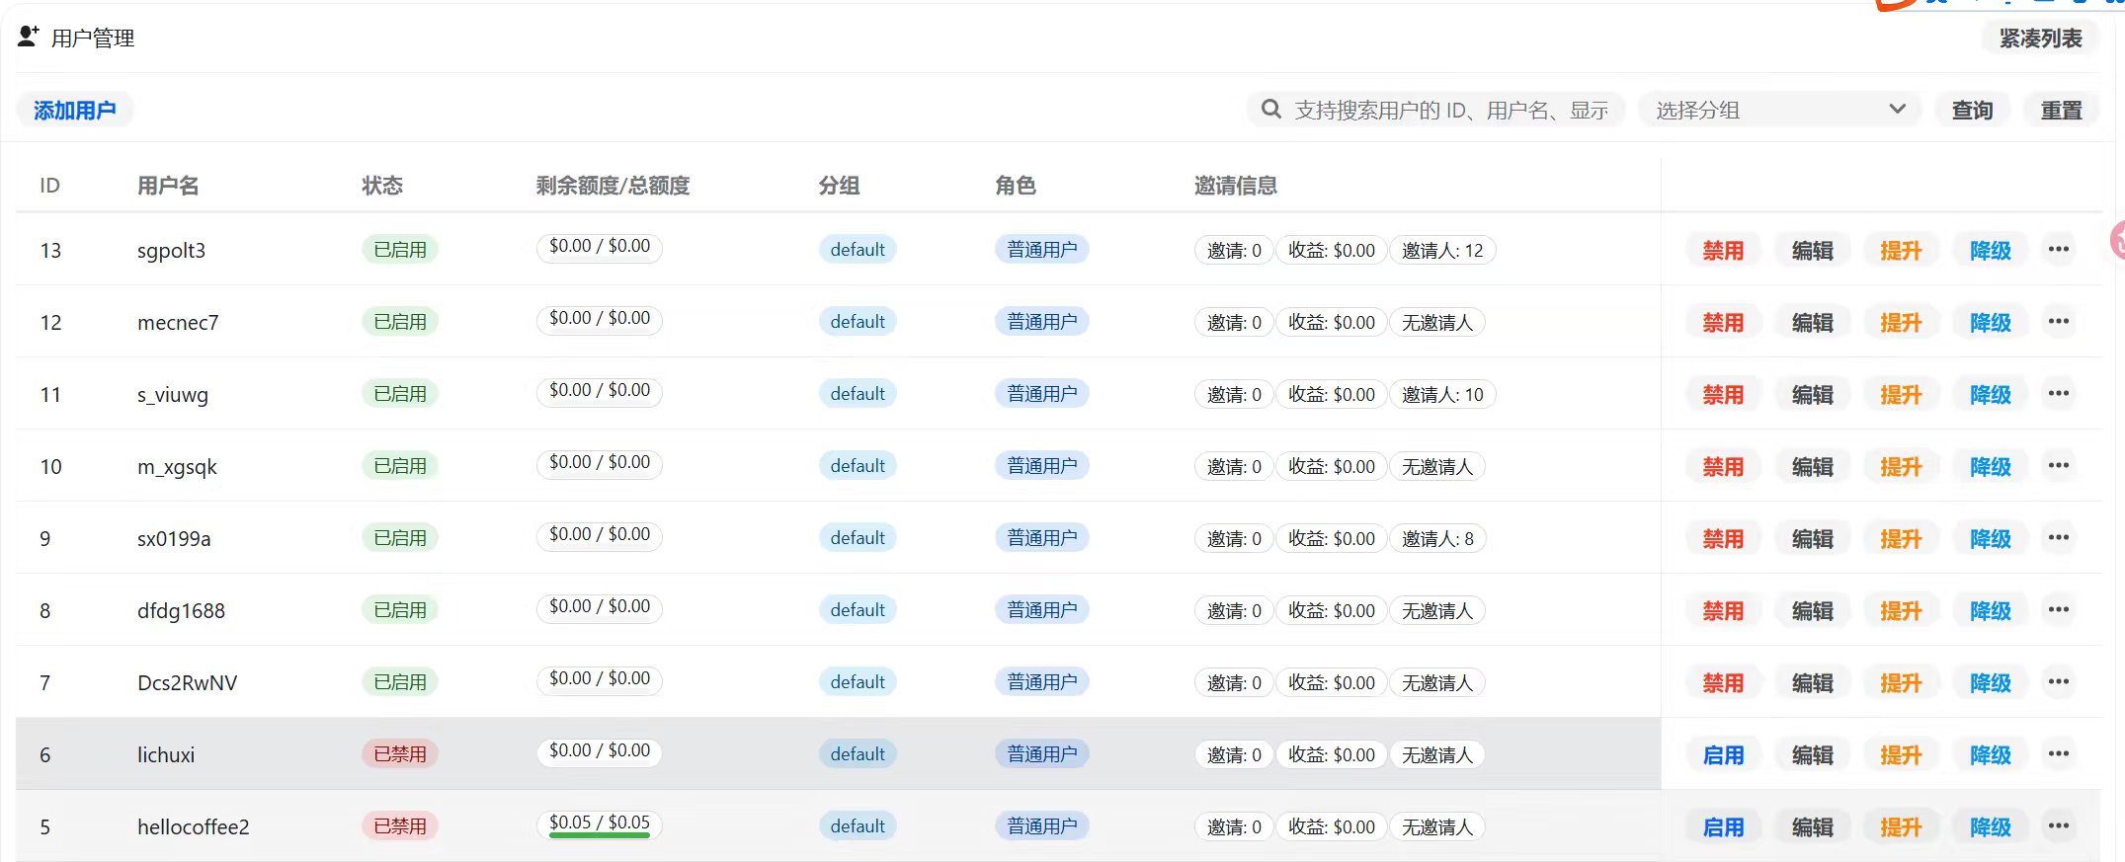Click the 用户名 column header
2125x862 pixels.
(x=168, y=186)
